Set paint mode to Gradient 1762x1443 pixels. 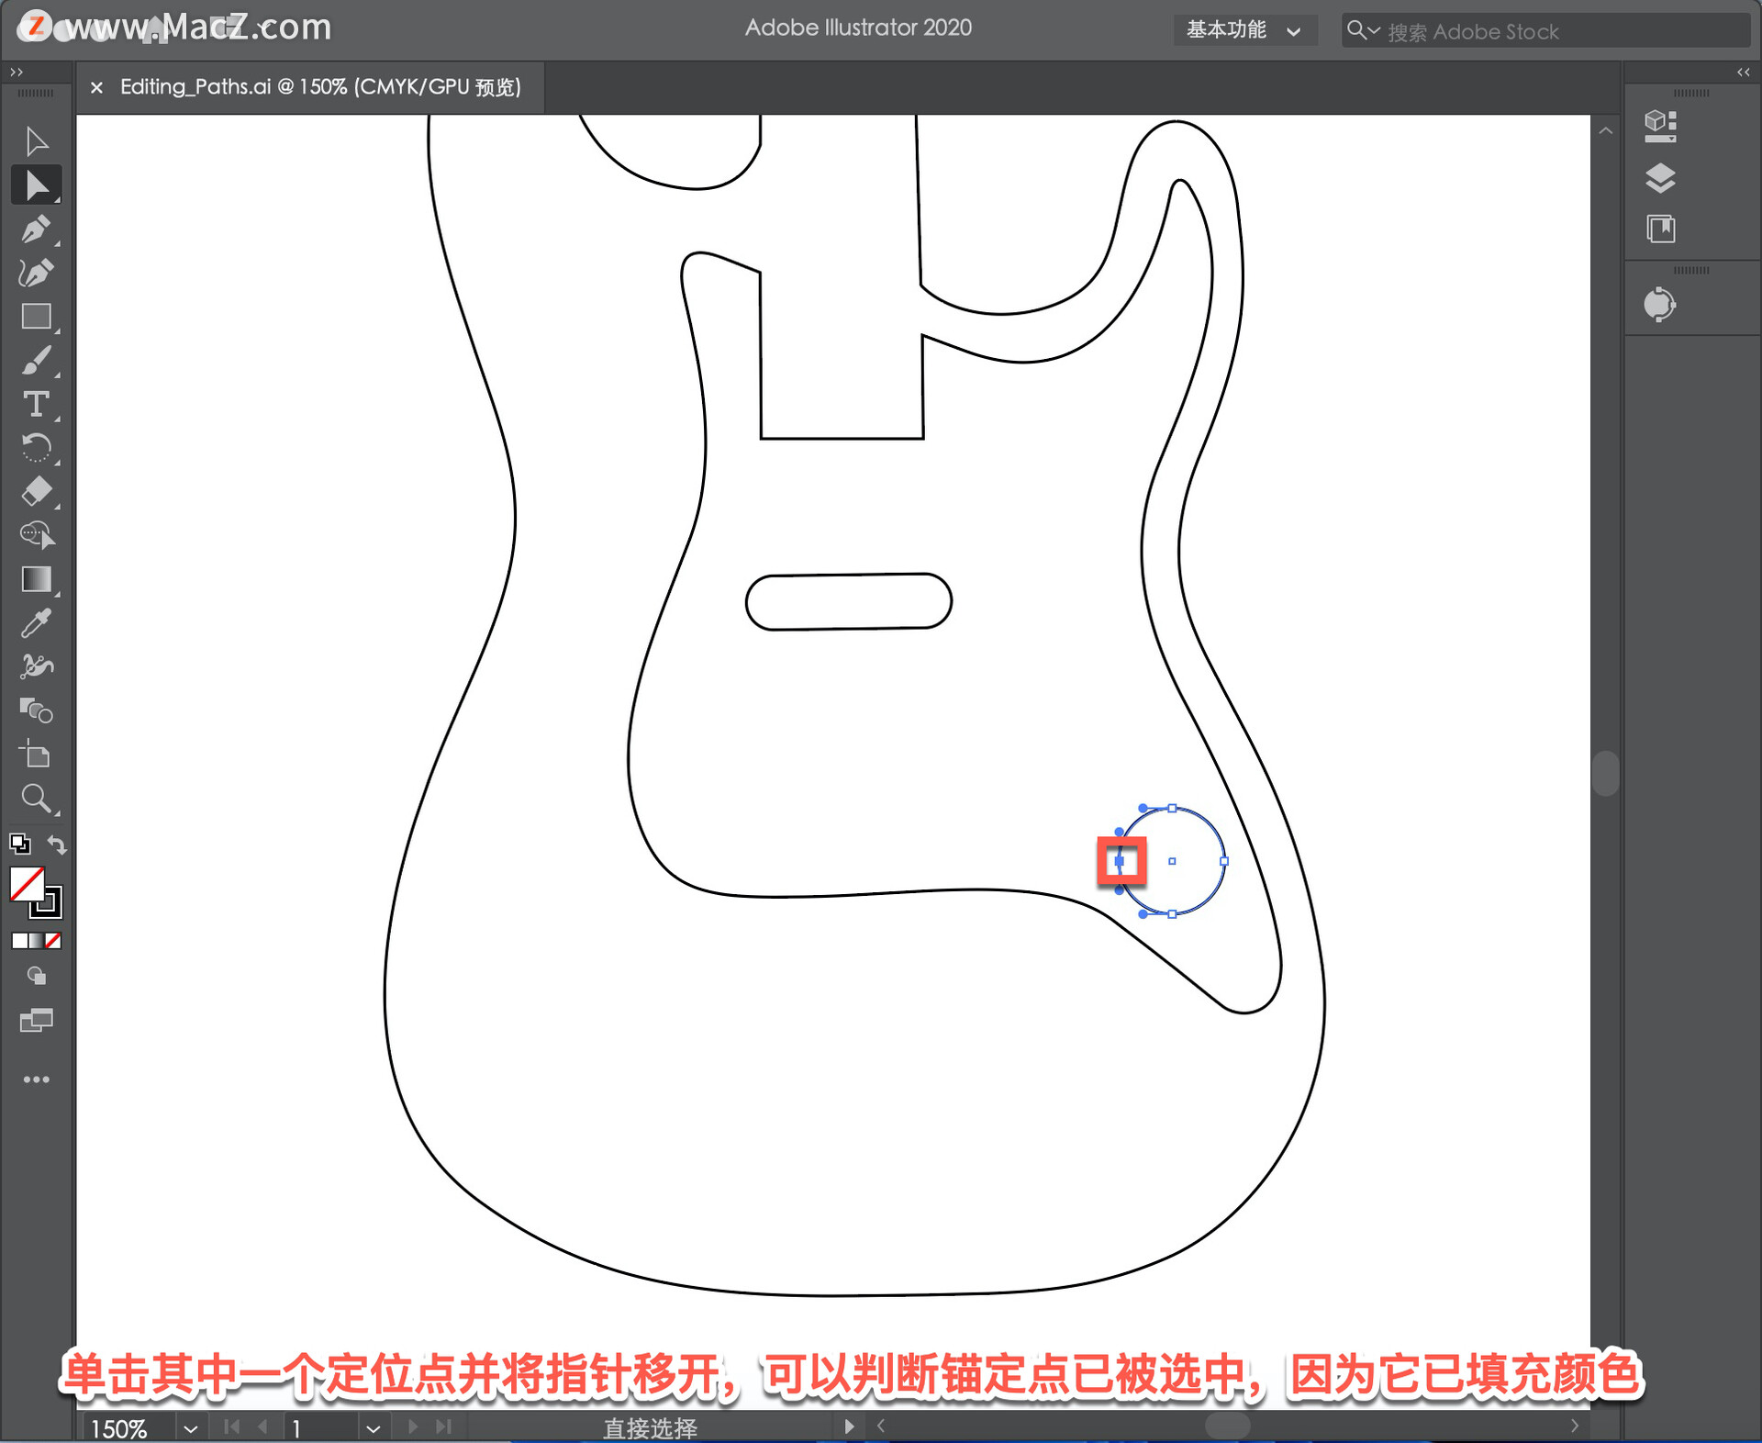point(36,941)
